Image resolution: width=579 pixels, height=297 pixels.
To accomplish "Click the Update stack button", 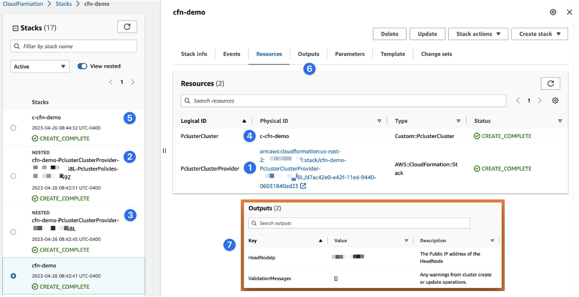I will (427, 34).
